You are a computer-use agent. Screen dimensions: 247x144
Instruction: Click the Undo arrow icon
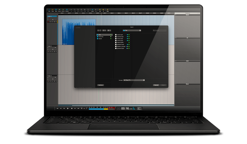coord(92,10)
